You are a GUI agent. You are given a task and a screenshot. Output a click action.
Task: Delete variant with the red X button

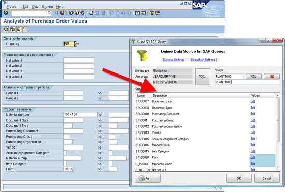272,76
